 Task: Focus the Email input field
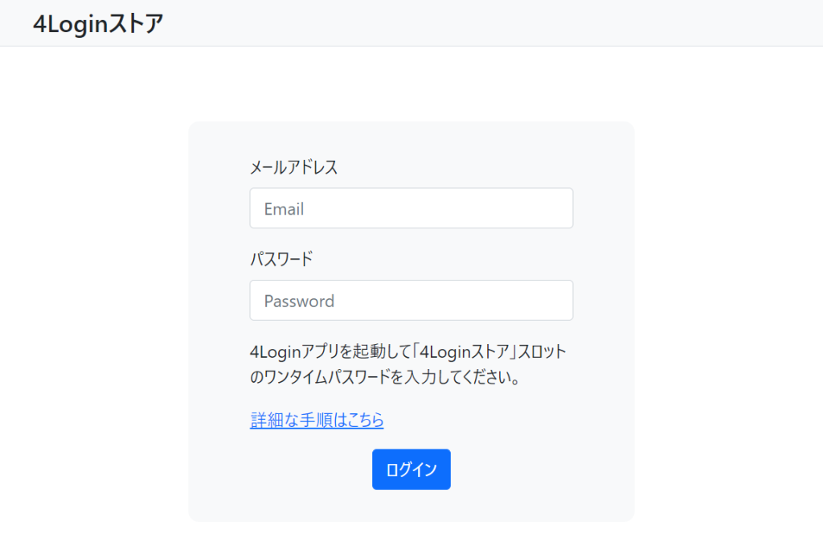pyautogui.click(x=411, y=208)
